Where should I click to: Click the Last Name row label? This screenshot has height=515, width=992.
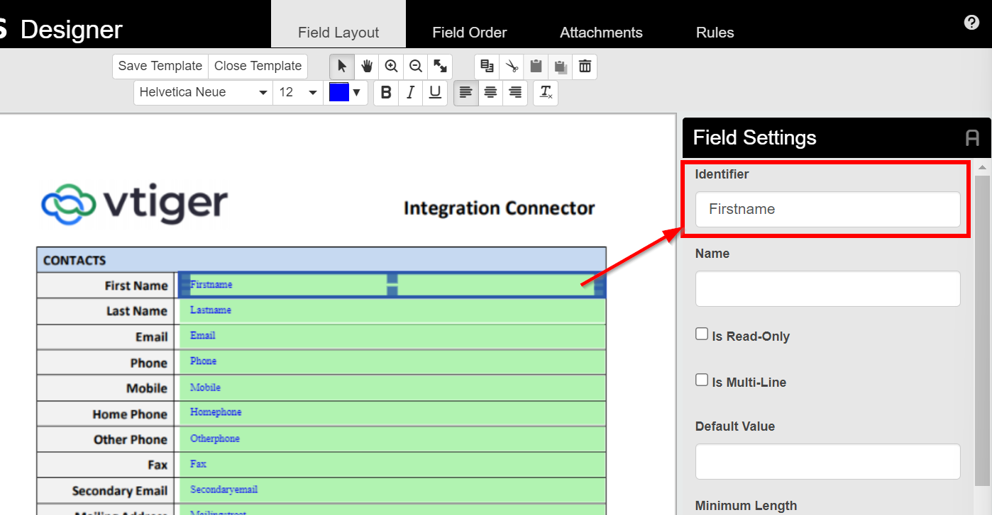[x=137, y=311]
